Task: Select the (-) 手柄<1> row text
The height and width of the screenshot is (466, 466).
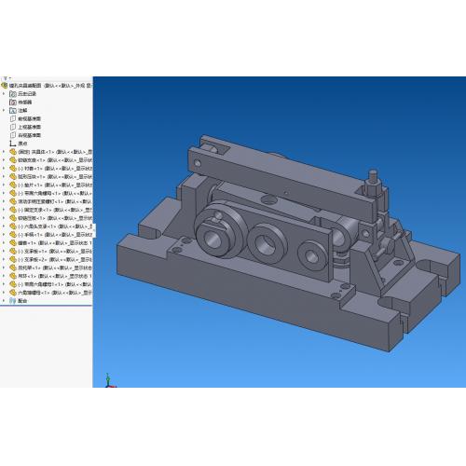Action: point(55,235)
